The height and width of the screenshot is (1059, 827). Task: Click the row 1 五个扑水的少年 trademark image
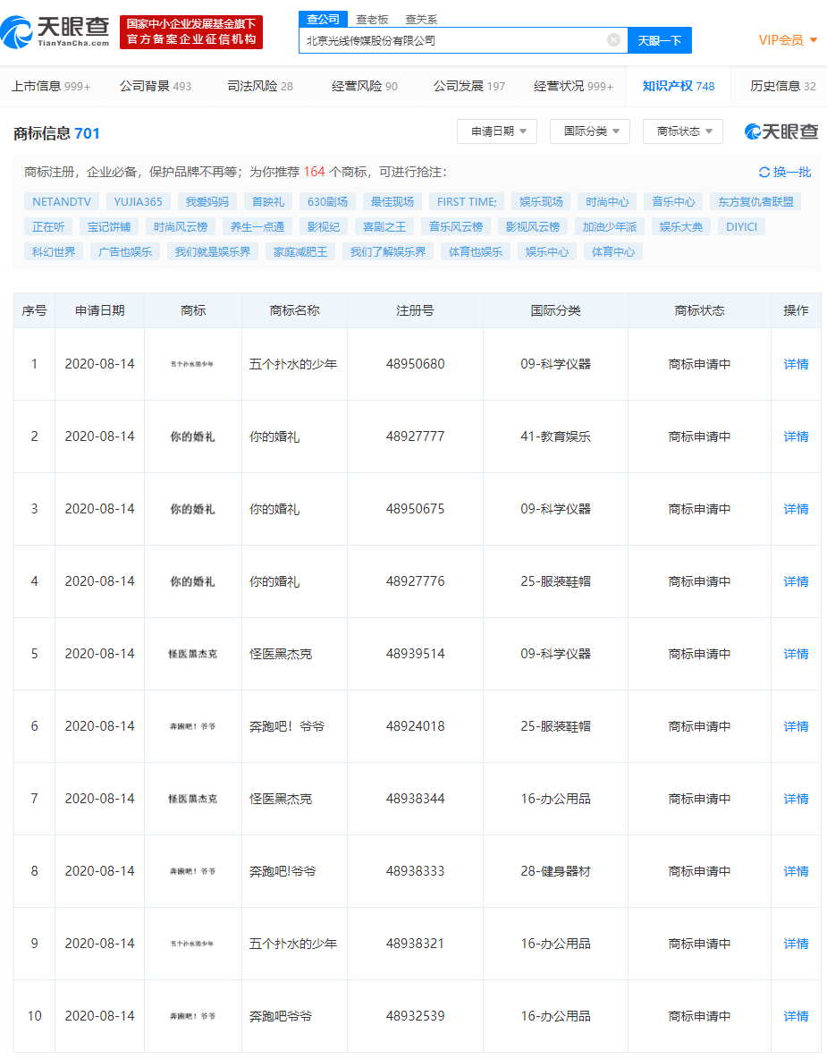pos(192,364)
